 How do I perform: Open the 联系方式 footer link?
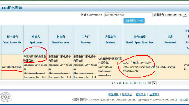pos(127,95)
